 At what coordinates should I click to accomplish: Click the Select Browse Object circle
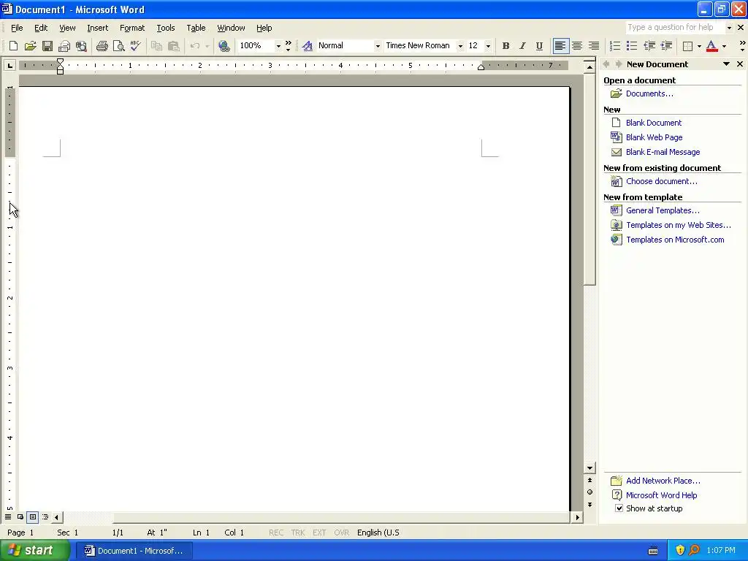(x=589, y=492)
